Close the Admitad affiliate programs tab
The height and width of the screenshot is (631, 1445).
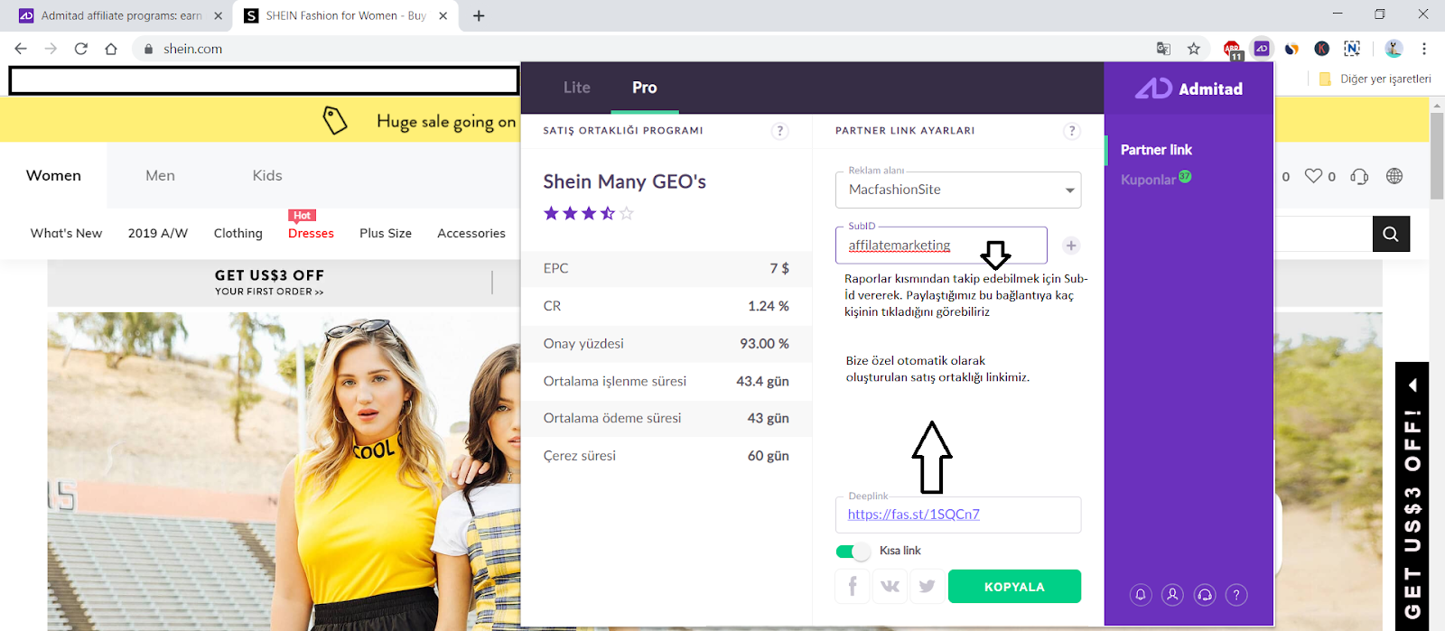218,15
